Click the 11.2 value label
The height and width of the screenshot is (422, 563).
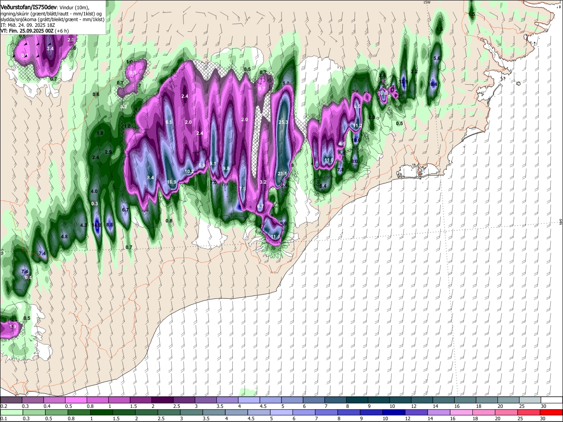point(357,126)
